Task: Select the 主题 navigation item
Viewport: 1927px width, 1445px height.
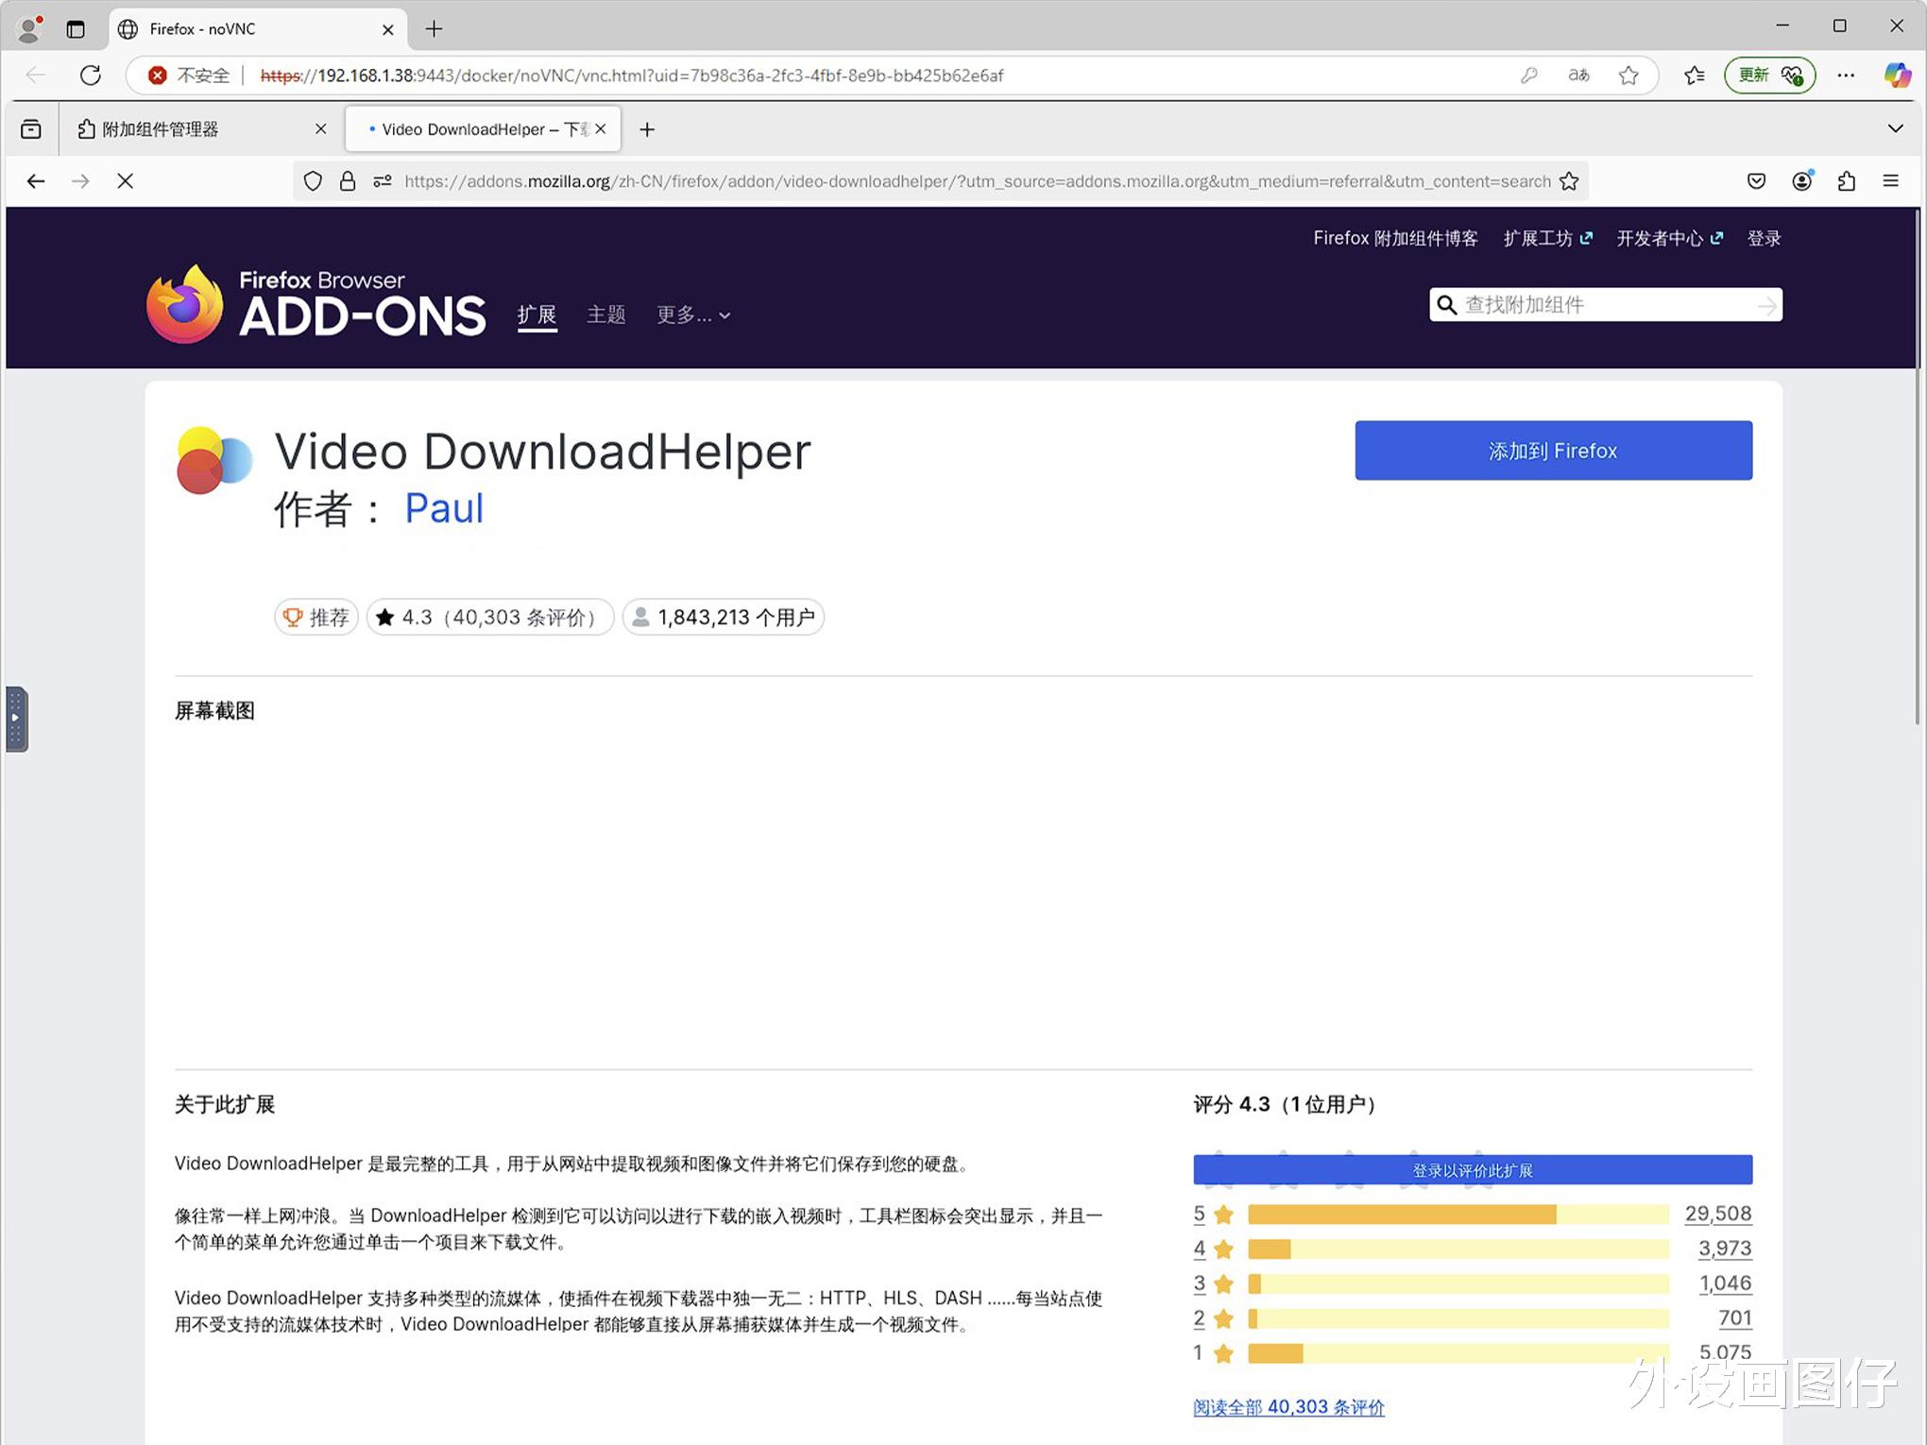Action: coord(605,314)
